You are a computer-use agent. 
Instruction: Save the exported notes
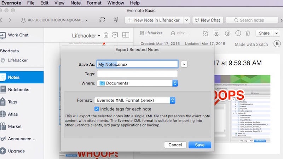point(200,145)
